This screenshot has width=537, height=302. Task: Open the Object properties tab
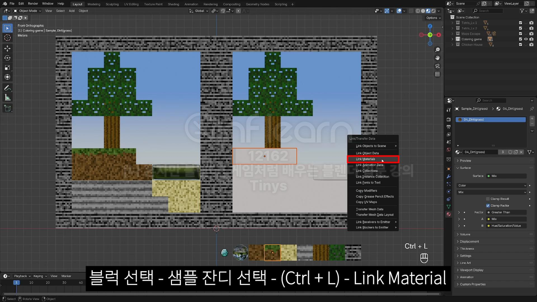(x=449, y=169)
